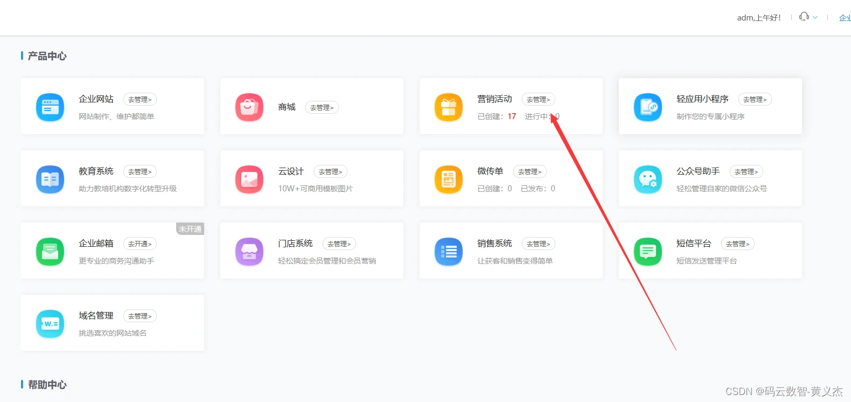Click the 助力教培机构数字化转型升级 description
Screen dimensions: 851x402
pos(128,189)
